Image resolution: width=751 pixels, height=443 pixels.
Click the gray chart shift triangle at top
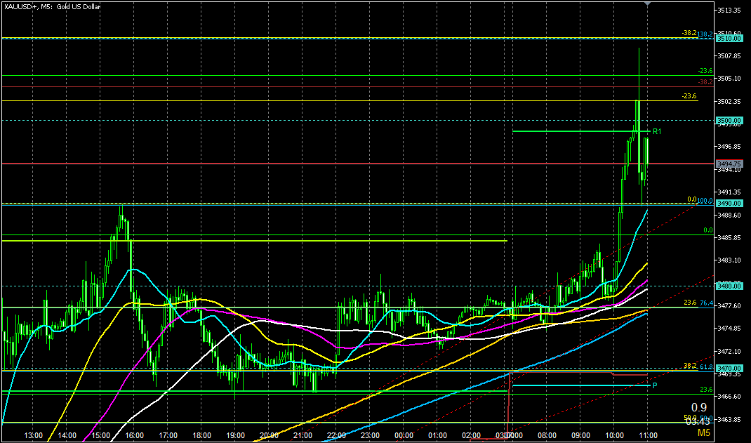click(x=648, y=4)
